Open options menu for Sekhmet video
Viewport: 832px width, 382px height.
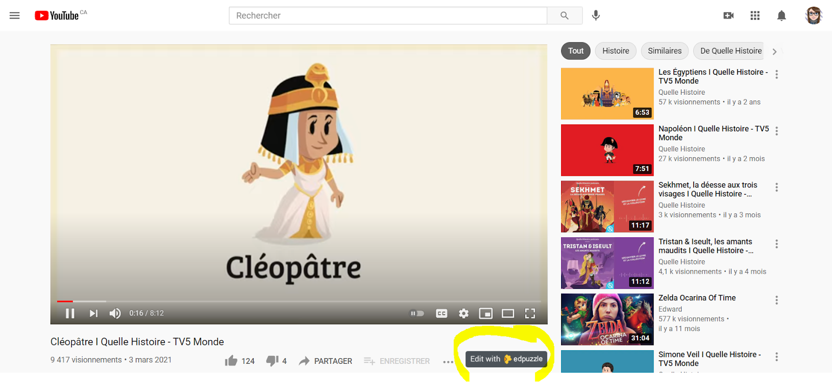[776, 187]
